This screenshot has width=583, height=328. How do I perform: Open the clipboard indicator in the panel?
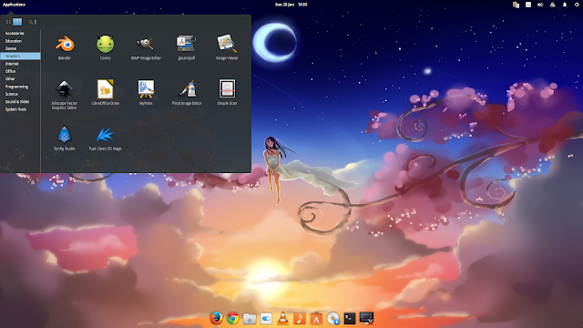coord(516,5)
